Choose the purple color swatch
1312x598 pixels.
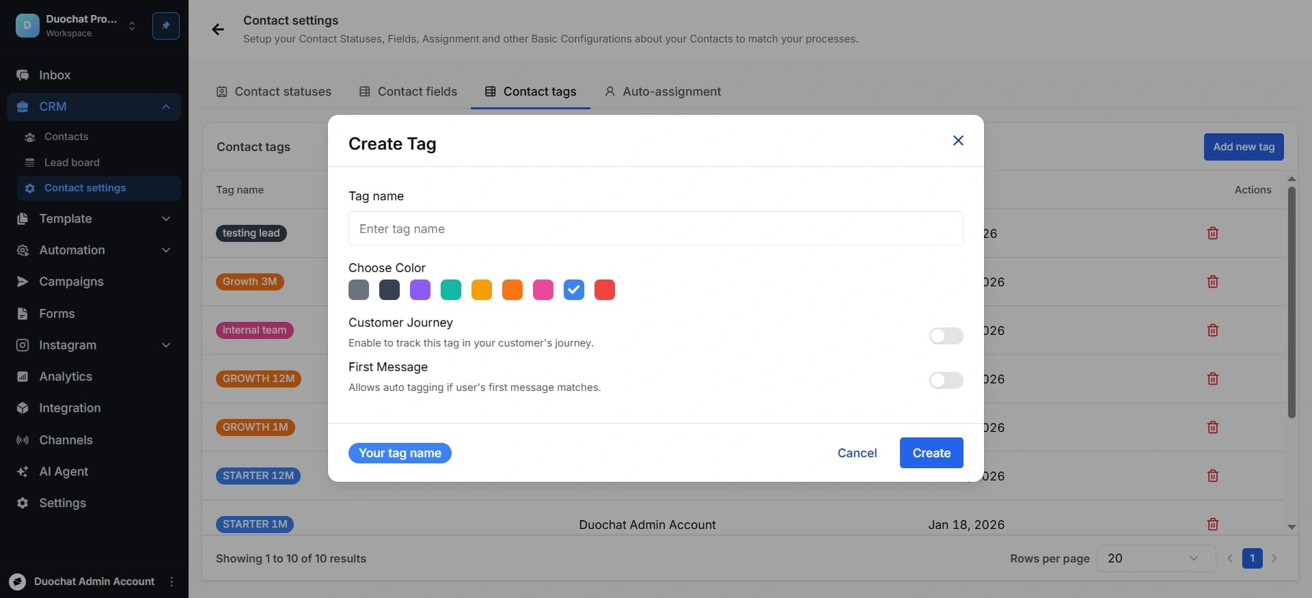tap(420, 290)
